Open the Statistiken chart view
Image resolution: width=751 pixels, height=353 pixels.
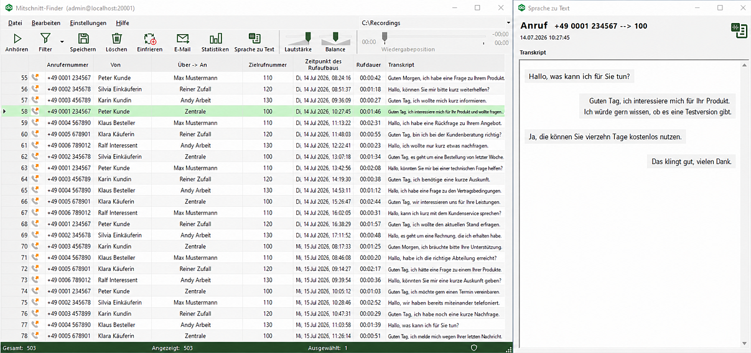coord(215,42)
